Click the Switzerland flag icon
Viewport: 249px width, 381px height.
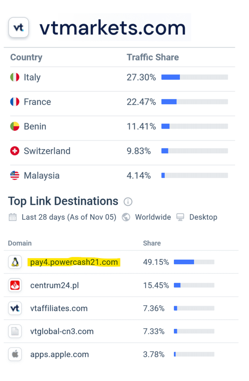15,151
